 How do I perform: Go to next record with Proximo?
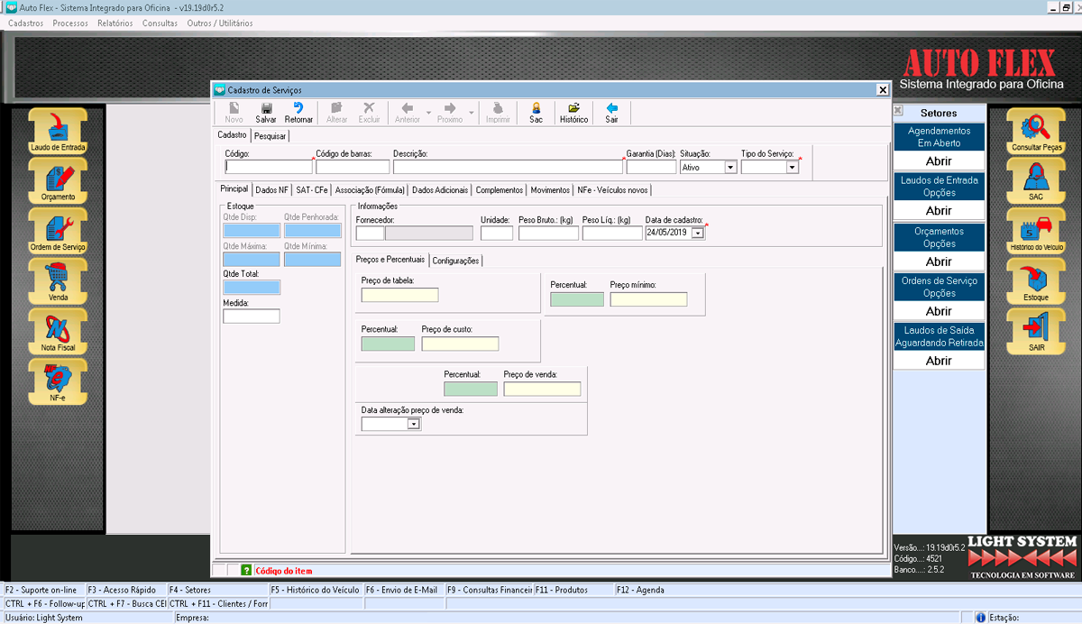[x=450, y=113]
